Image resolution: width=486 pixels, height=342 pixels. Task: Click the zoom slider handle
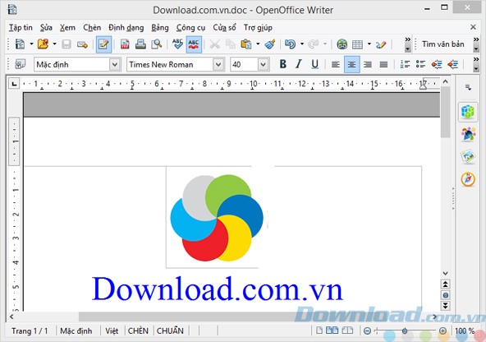pos(405,331)
